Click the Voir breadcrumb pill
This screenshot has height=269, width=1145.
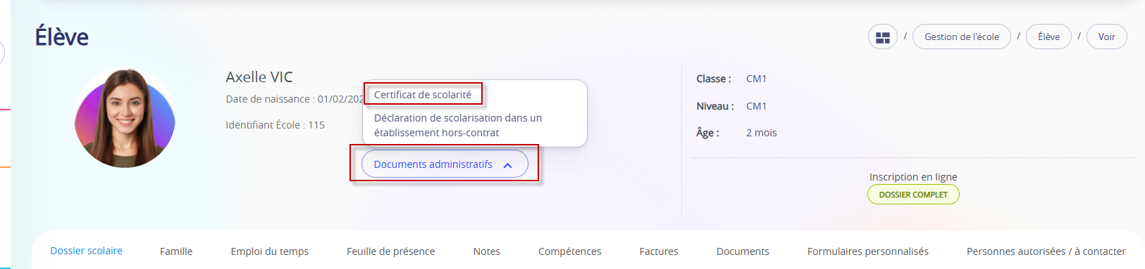pos(1106,37)
